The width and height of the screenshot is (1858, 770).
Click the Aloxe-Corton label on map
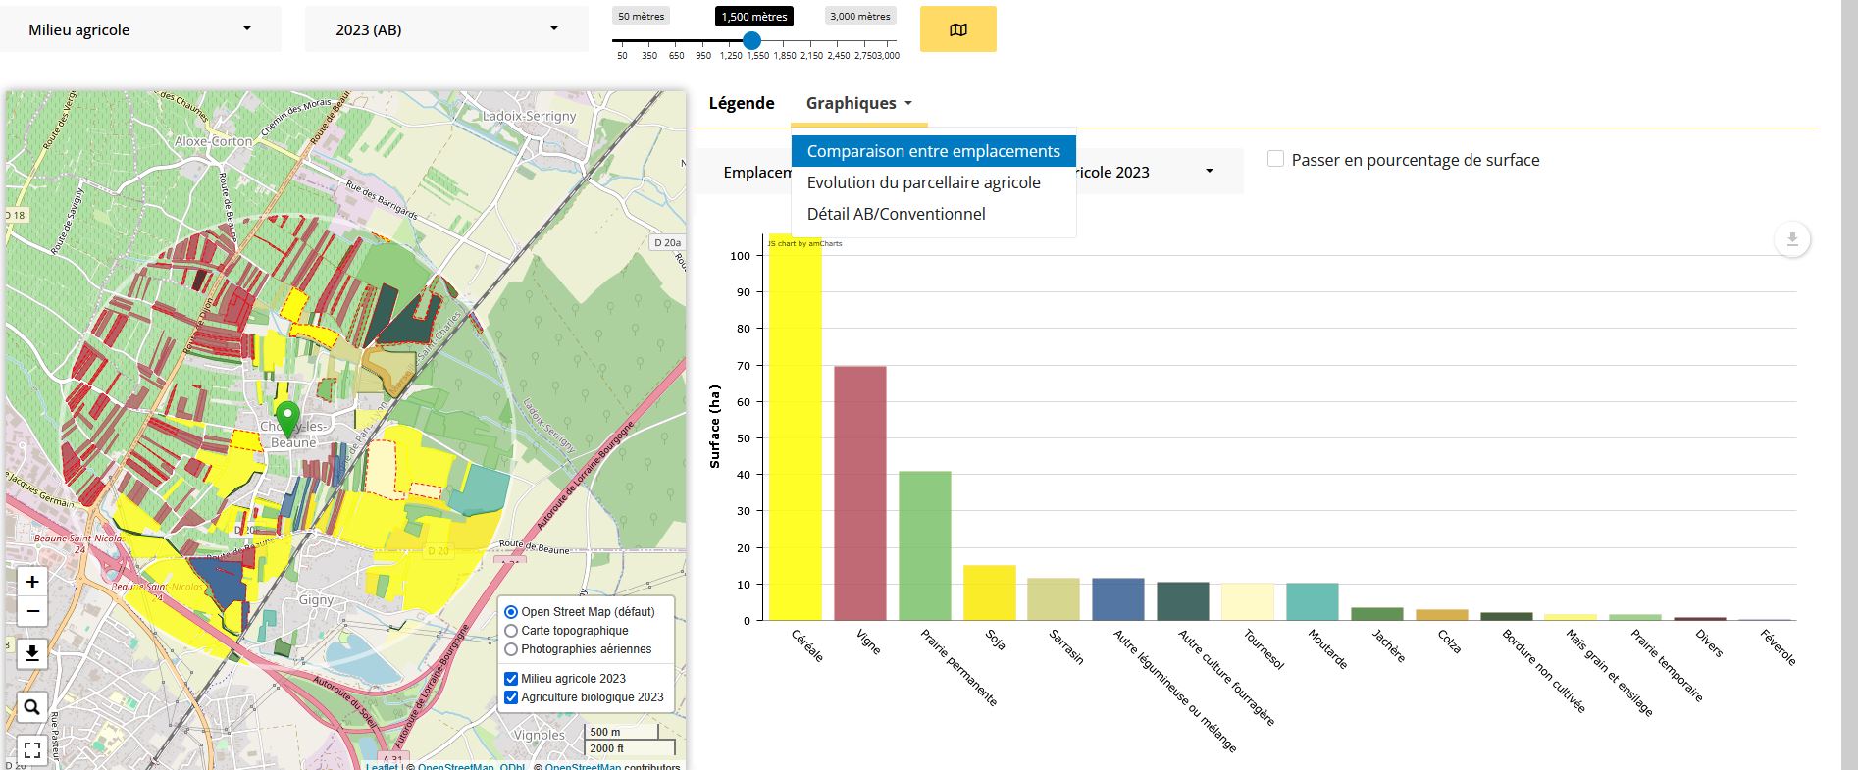(x=213, y=141)
